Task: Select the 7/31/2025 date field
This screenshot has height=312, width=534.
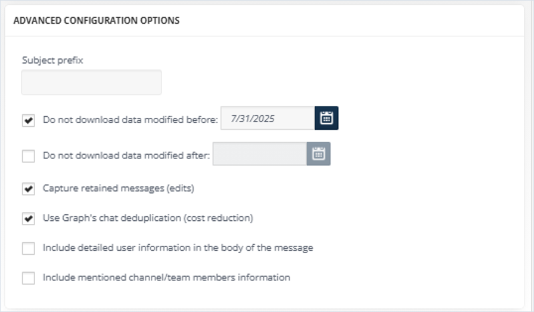Action: 268,118
